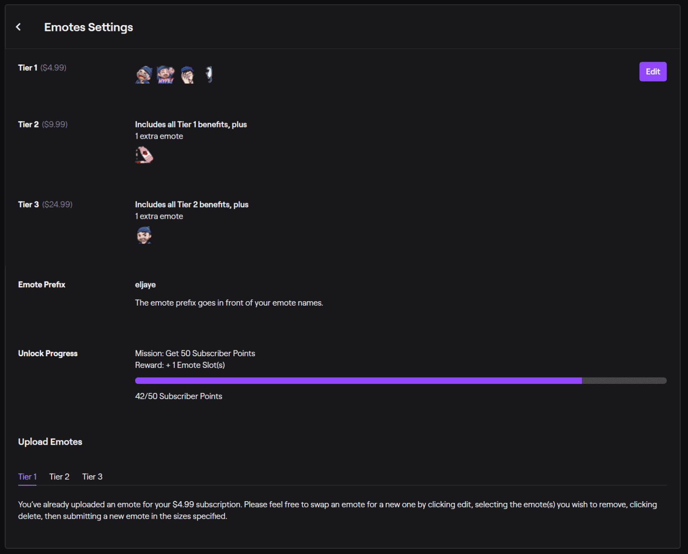688x554 pixels.
Task: Click the Upload Emotes heading
Action: coord(50,442)
